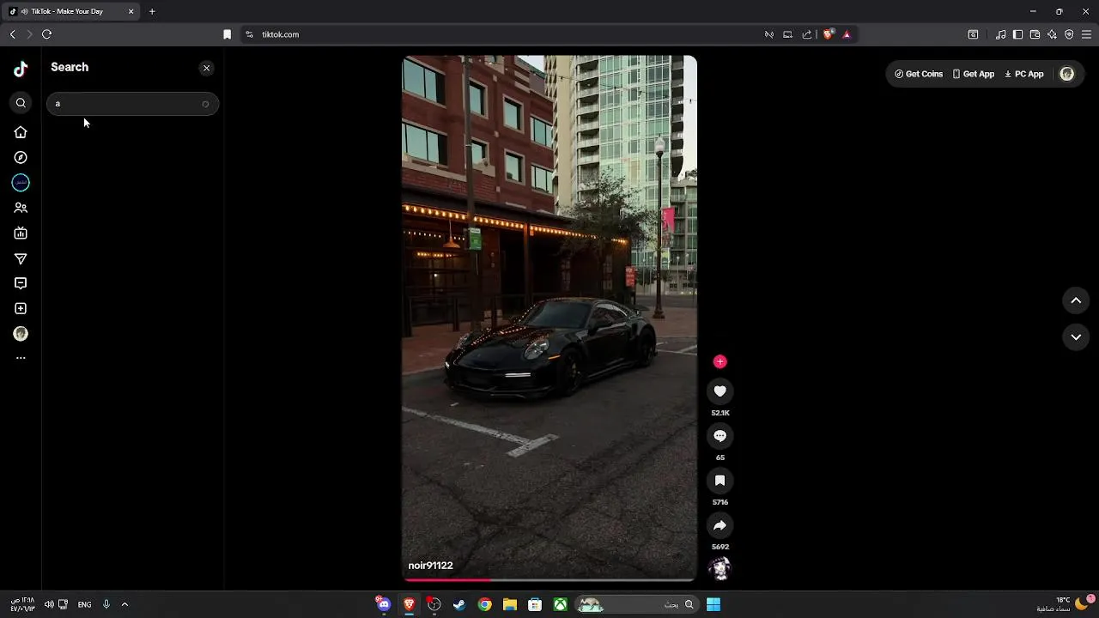Open a new browser tab

[x=152, y=11]
